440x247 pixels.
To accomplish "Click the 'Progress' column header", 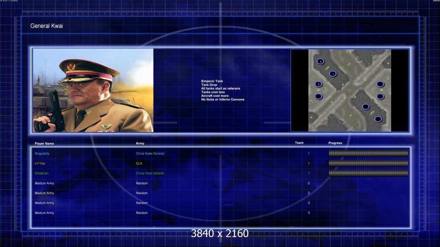I will (335, 143).
